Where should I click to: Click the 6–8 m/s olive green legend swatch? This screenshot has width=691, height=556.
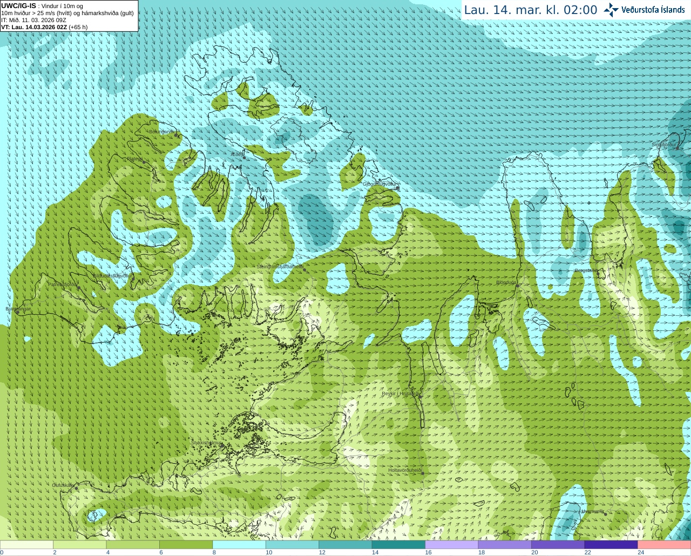[x=186, y=545]
